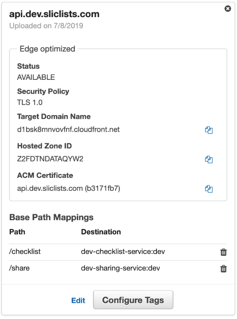Click the Uploaded on 7/8/2019 text
The width and height of the screenshot is (237, 319).
46,26
